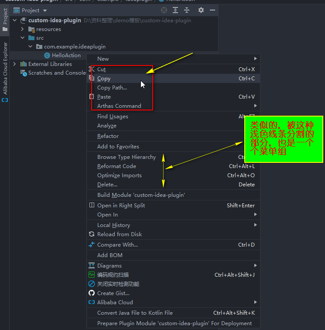
Task: Click Open in Right Split icon
Action: tap(92, 205)
